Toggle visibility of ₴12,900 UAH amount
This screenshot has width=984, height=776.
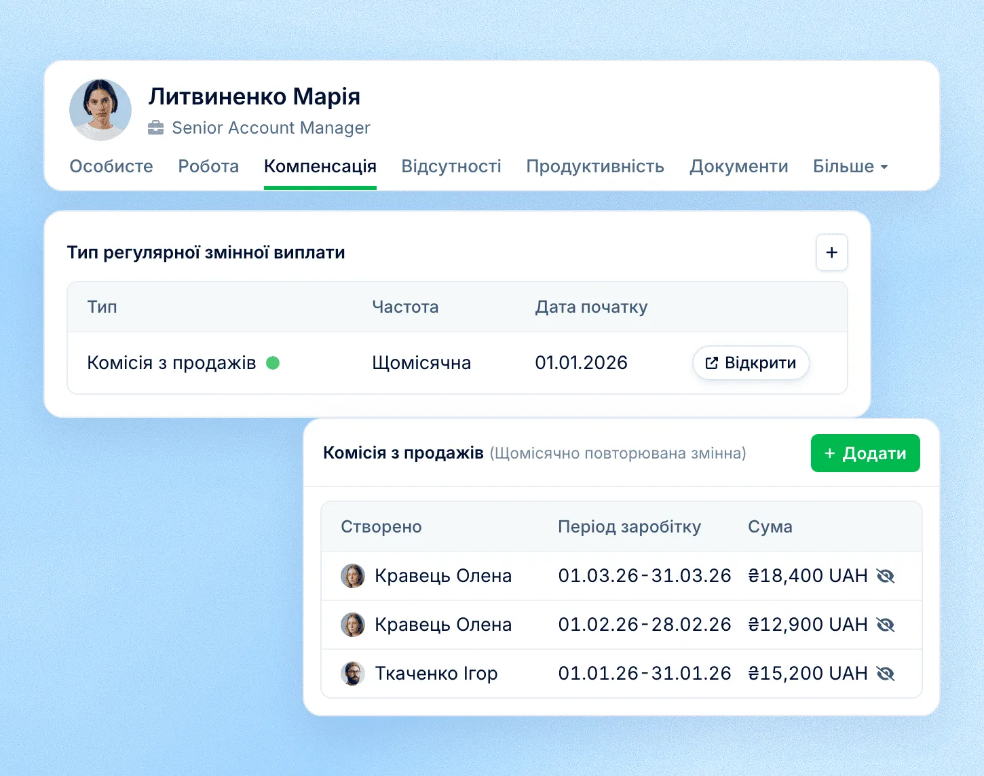(x=886, y=625)
